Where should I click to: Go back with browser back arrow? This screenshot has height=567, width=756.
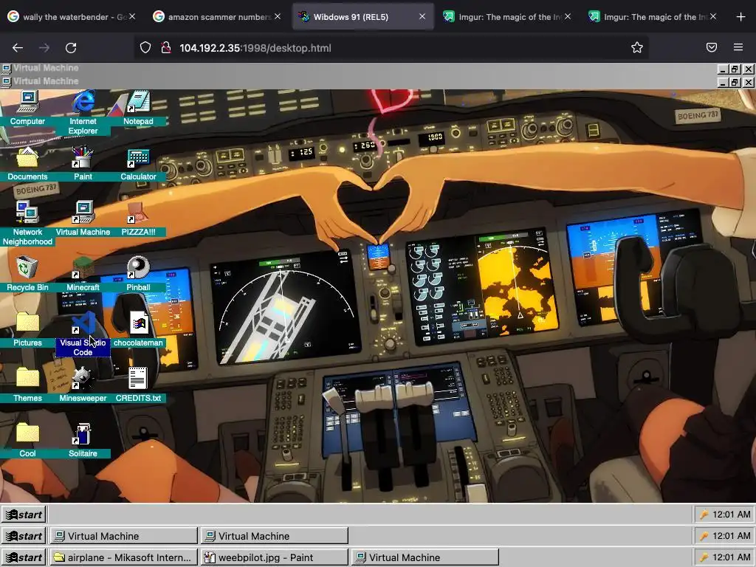(18, 48)
